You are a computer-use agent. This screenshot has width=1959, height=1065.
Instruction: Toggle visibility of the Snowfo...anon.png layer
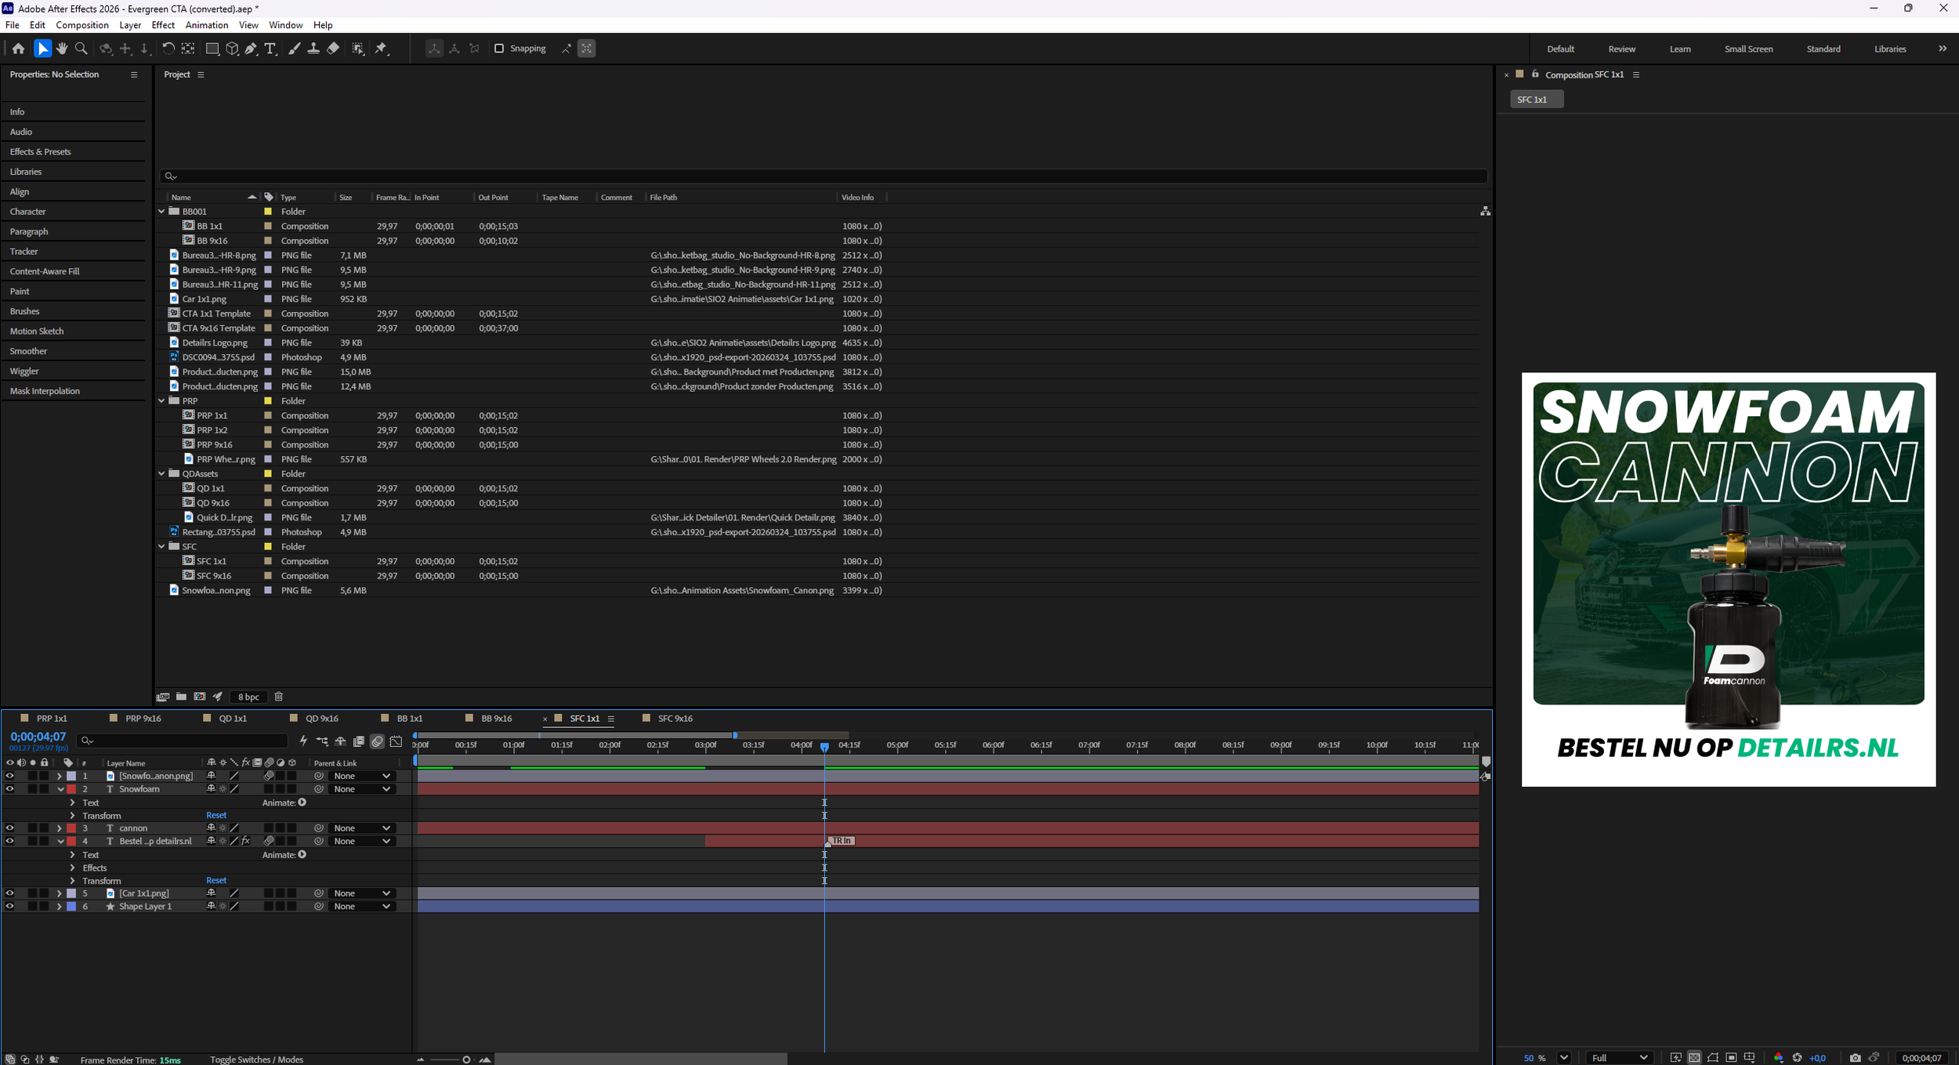pyautogui.click(x=9, y=776)
